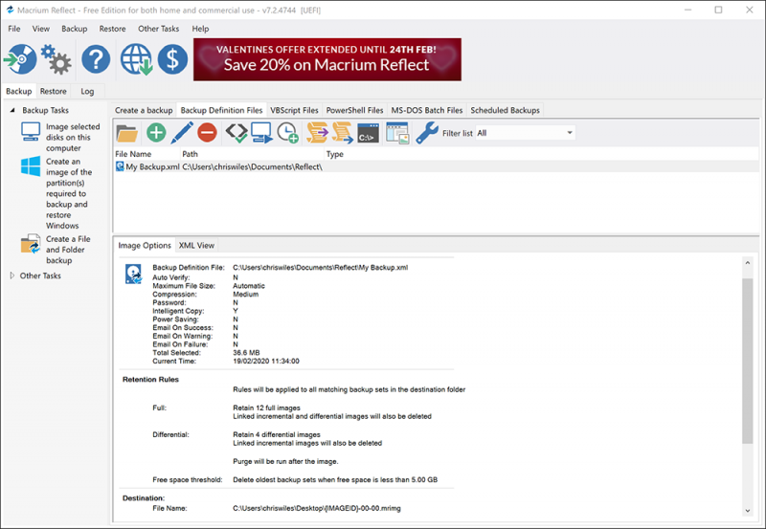Click Create a File and Folder backup
766x529 pixels.
(71, 250)
